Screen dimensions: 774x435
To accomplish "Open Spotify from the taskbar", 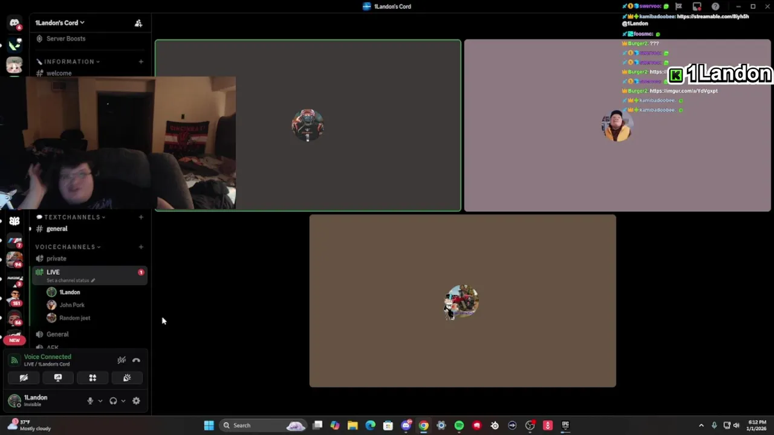I will [459, 425].
